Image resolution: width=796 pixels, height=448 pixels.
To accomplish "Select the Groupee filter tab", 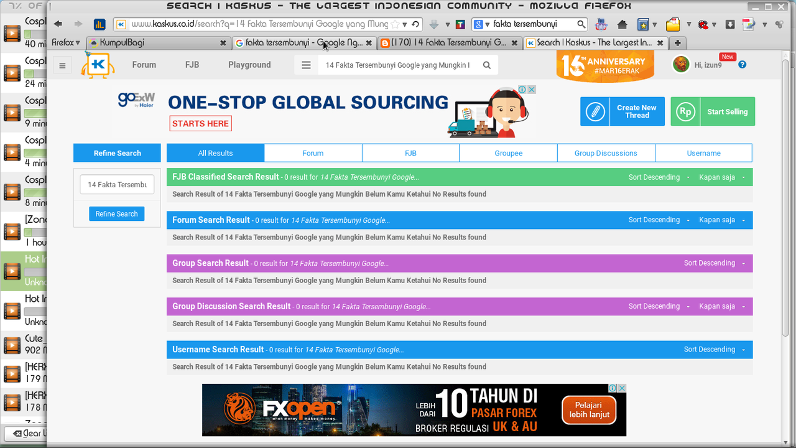I will (509, 153).
